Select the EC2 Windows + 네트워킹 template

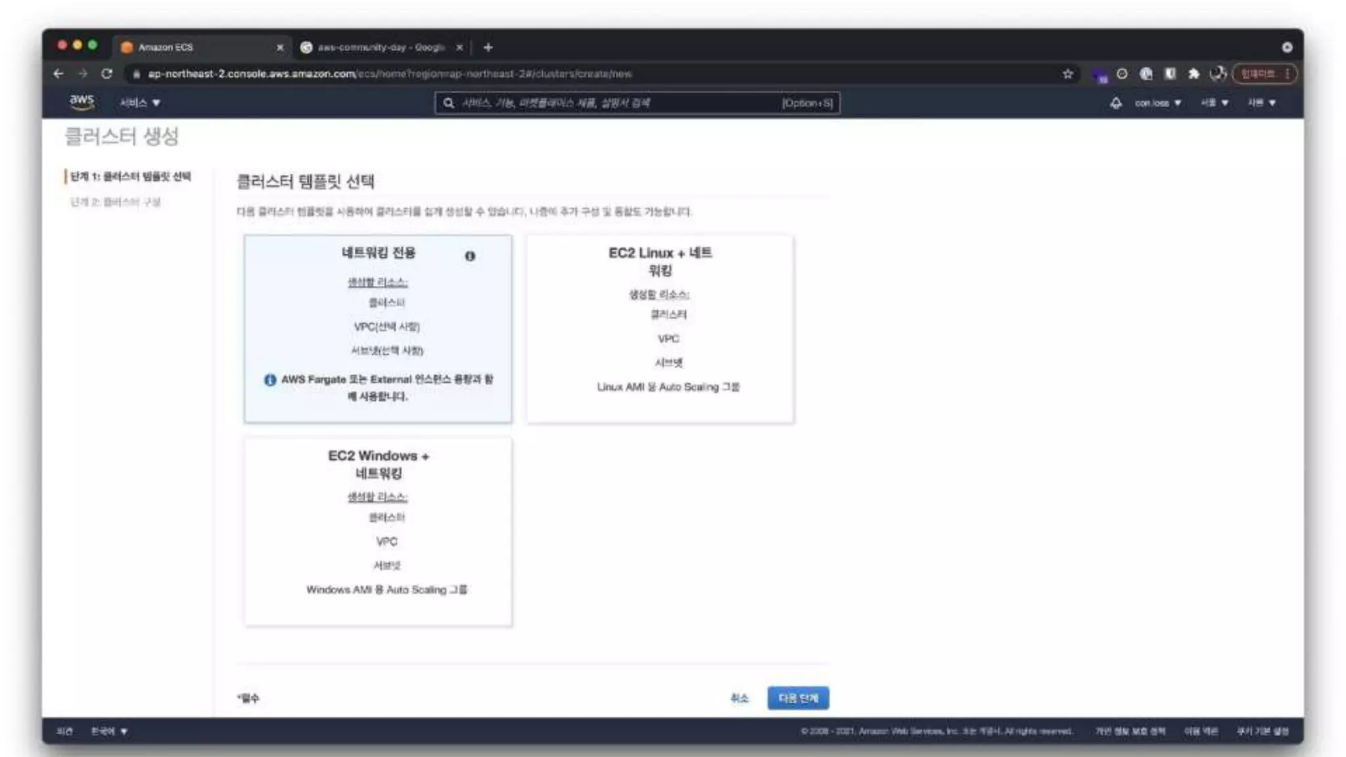point(377,531)
